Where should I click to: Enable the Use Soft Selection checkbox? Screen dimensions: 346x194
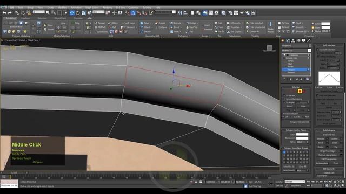coord(318,50)
